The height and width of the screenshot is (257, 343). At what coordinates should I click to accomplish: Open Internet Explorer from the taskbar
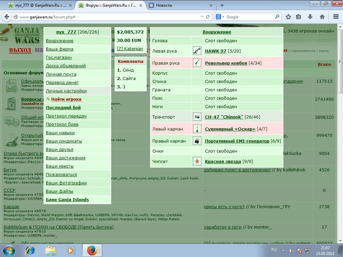point(30,250)
